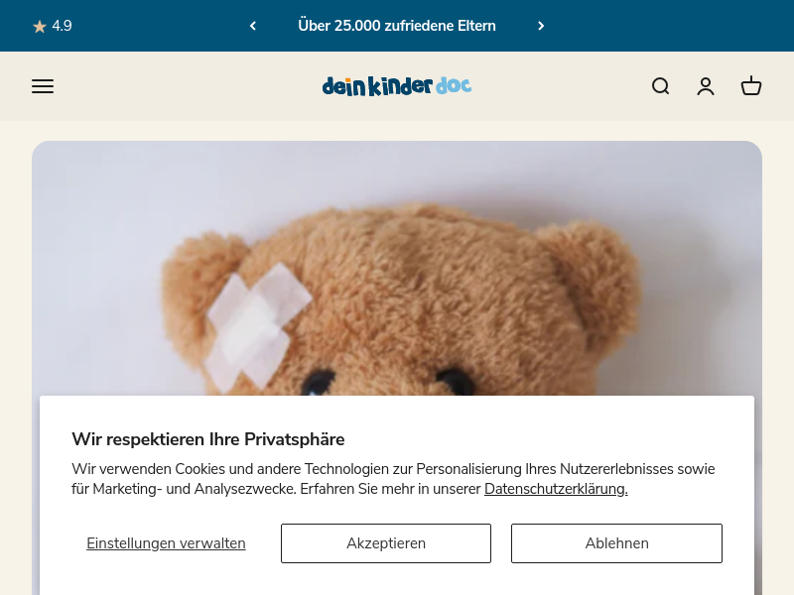Click the dein kinder doc logo

click(397, 86)
